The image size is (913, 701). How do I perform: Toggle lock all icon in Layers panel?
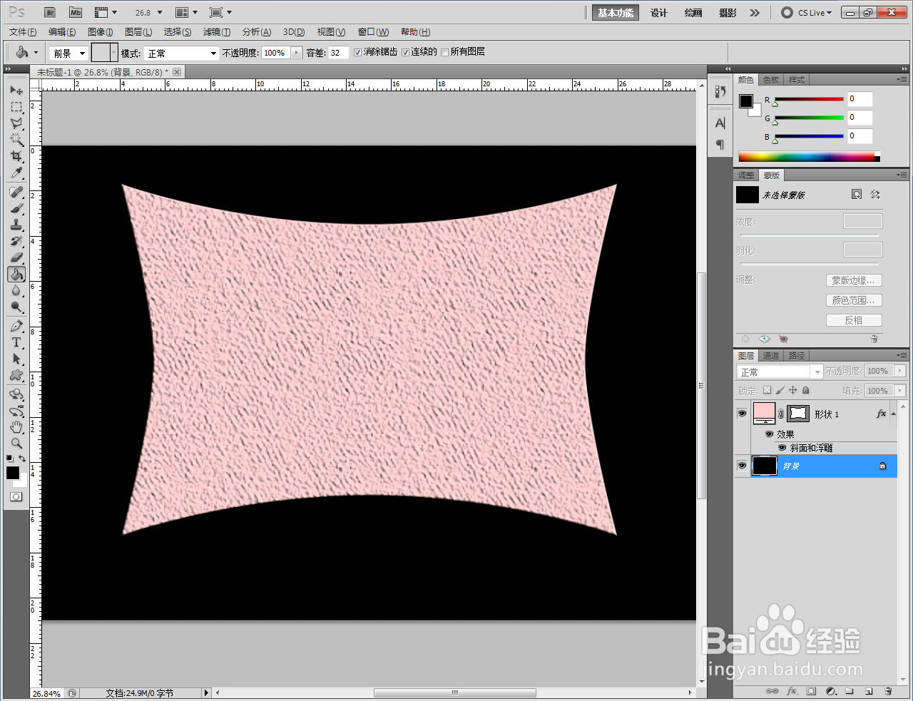coord(806,390)
